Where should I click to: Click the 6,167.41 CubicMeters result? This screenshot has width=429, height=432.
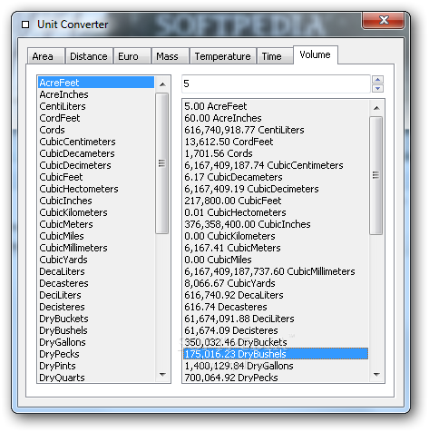276,248
